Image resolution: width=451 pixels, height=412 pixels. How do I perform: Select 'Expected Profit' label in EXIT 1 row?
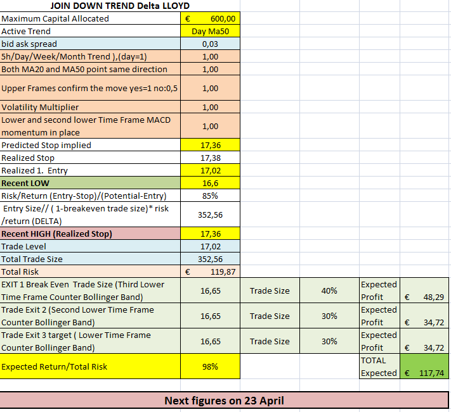(379, 290)
